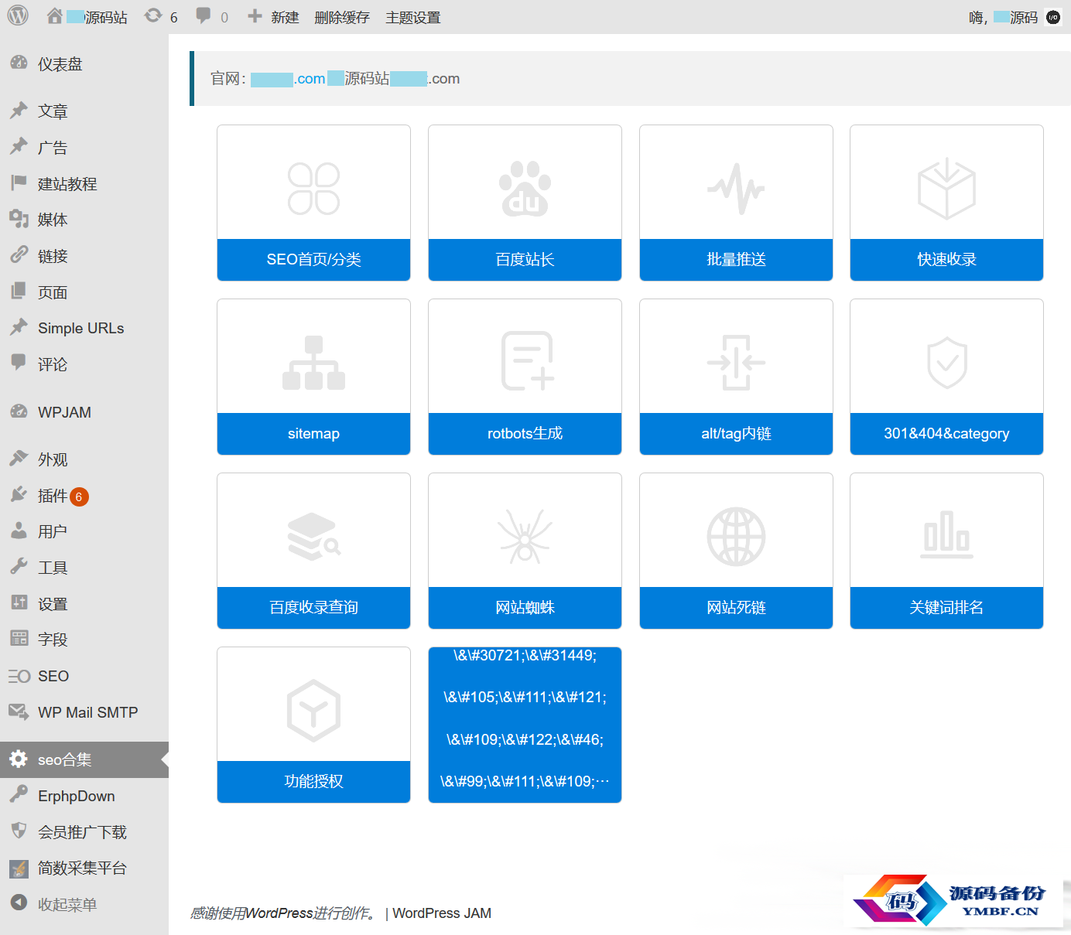Click the chain link icon in sidebar
This screenshot has height=935, width=1071.
(19, 255)
